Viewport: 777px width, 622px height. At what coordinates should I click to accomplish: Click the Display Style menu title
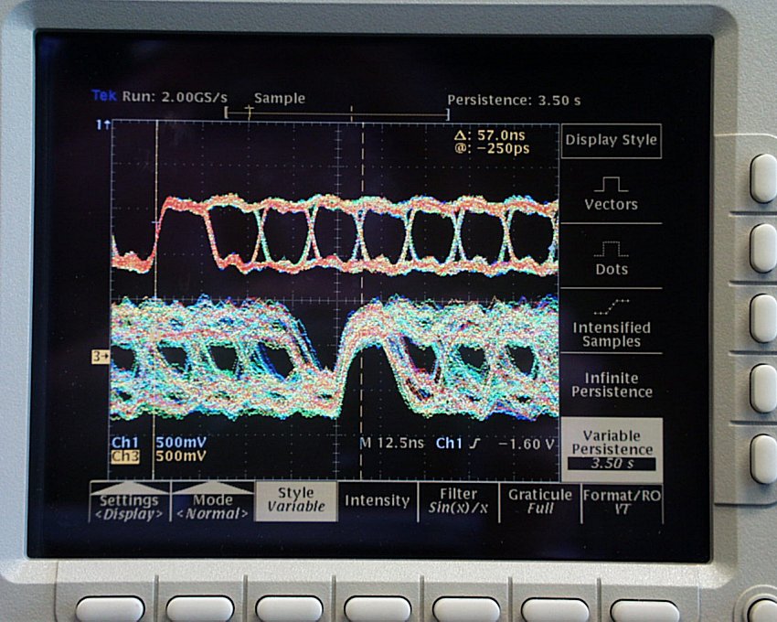coord(611,140)
